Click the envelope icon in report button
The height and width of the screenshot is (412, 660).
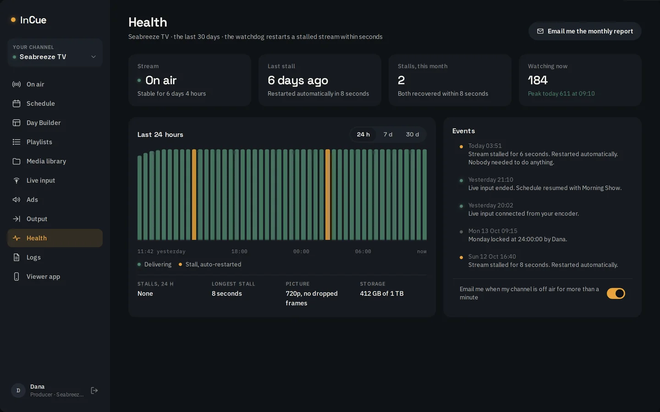[x=540, y=31]
